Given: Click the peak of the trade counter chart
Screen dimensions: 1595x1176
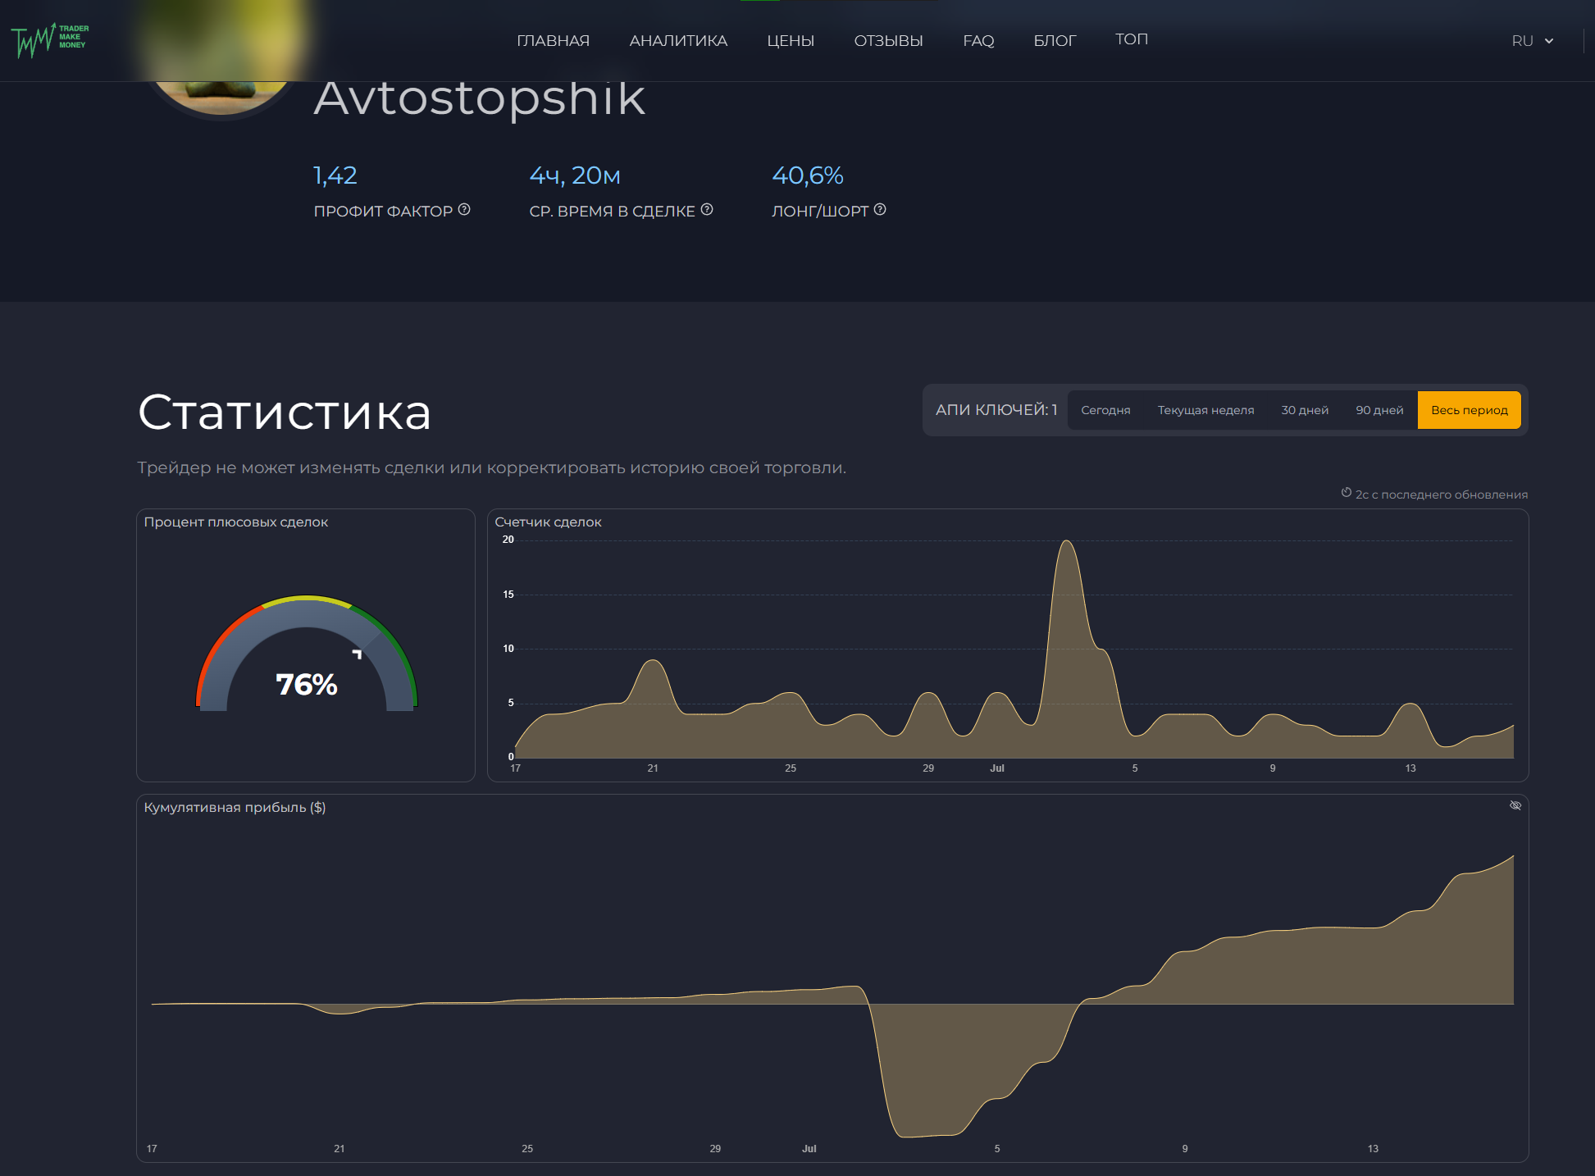Looking at the screenshot, I should (1066, 542).
